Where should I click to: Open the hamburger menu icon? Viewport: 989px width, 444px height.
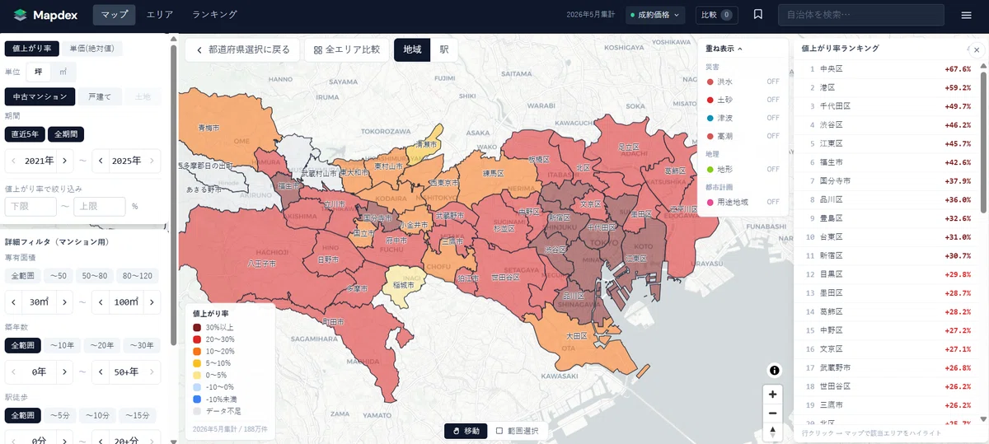tap(966, 15)
